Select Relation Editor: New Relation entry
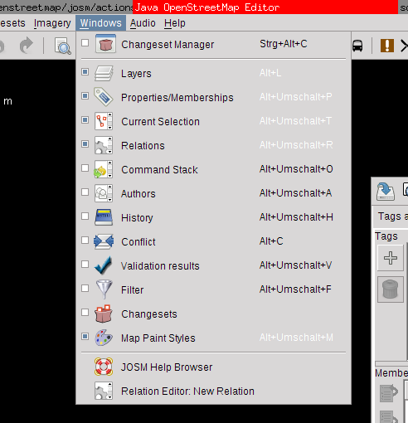This screenshot has width=408, height=423. [213, 391]
